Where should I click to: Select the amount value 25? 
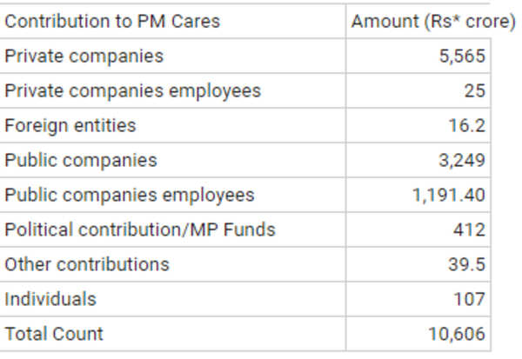point(473,91)
